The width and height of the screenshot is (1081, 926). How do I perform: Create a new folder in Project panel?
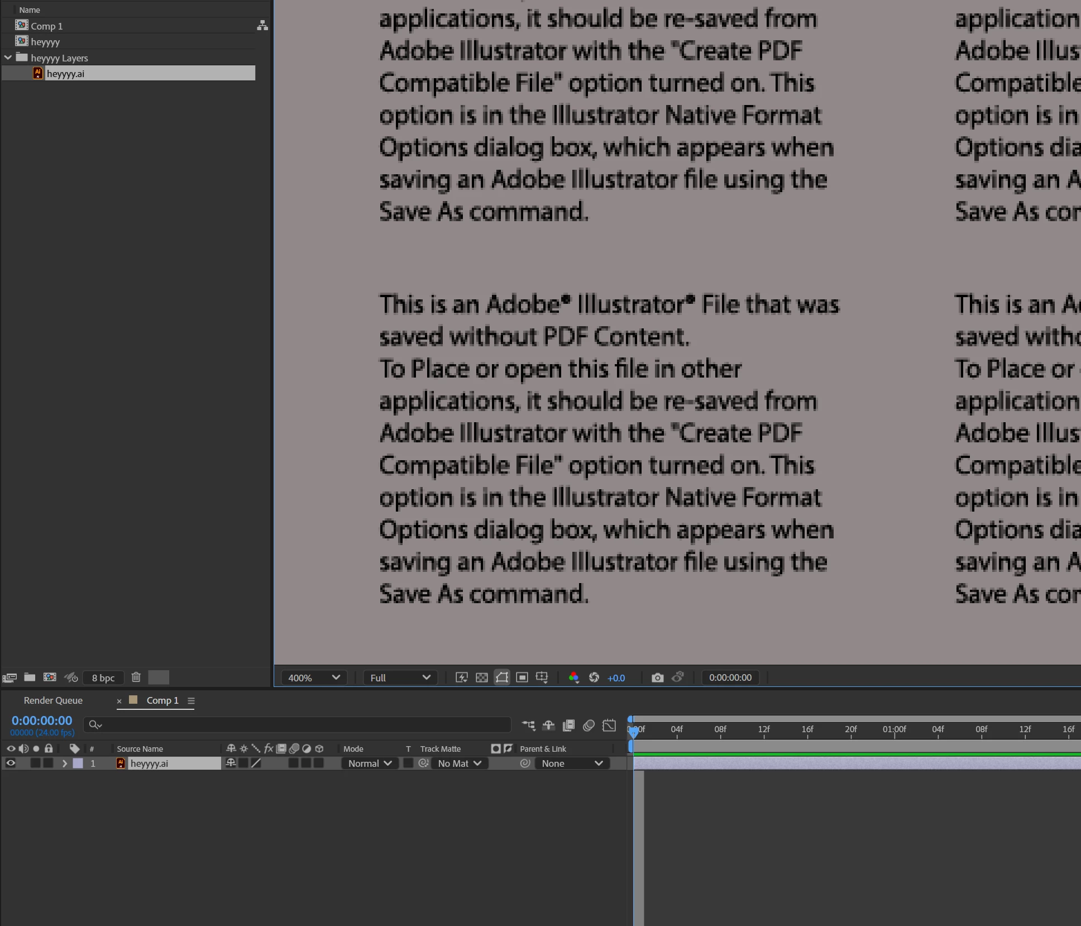point(30,677)
